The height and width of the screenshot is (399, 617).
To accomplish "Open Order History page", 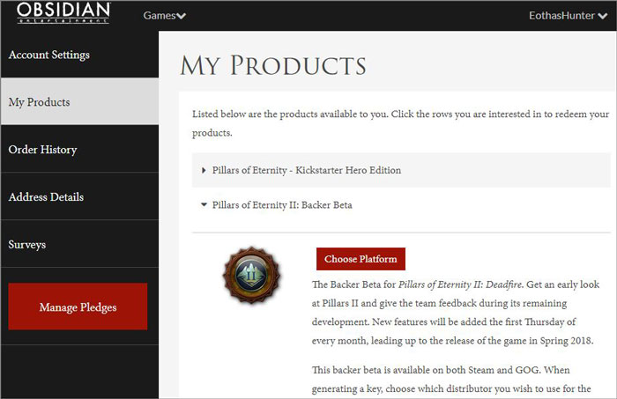I will (x=79, y=149).
